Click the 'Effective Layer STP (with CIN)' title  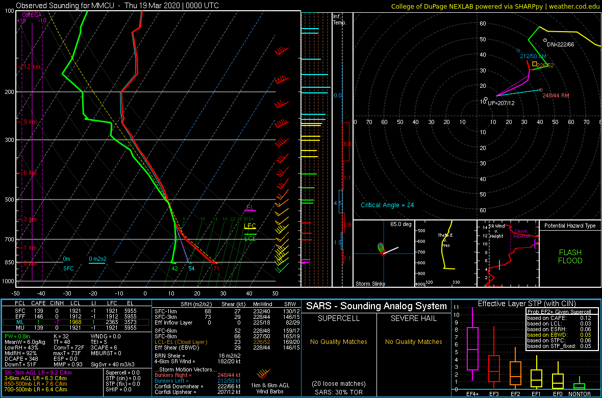526,304
